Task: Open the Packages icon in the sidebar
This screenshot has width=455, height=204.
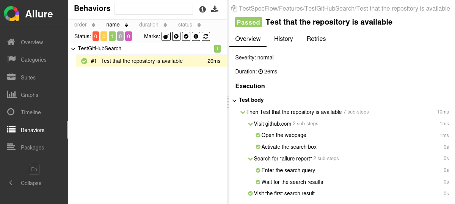Action: tap(11, 147)
